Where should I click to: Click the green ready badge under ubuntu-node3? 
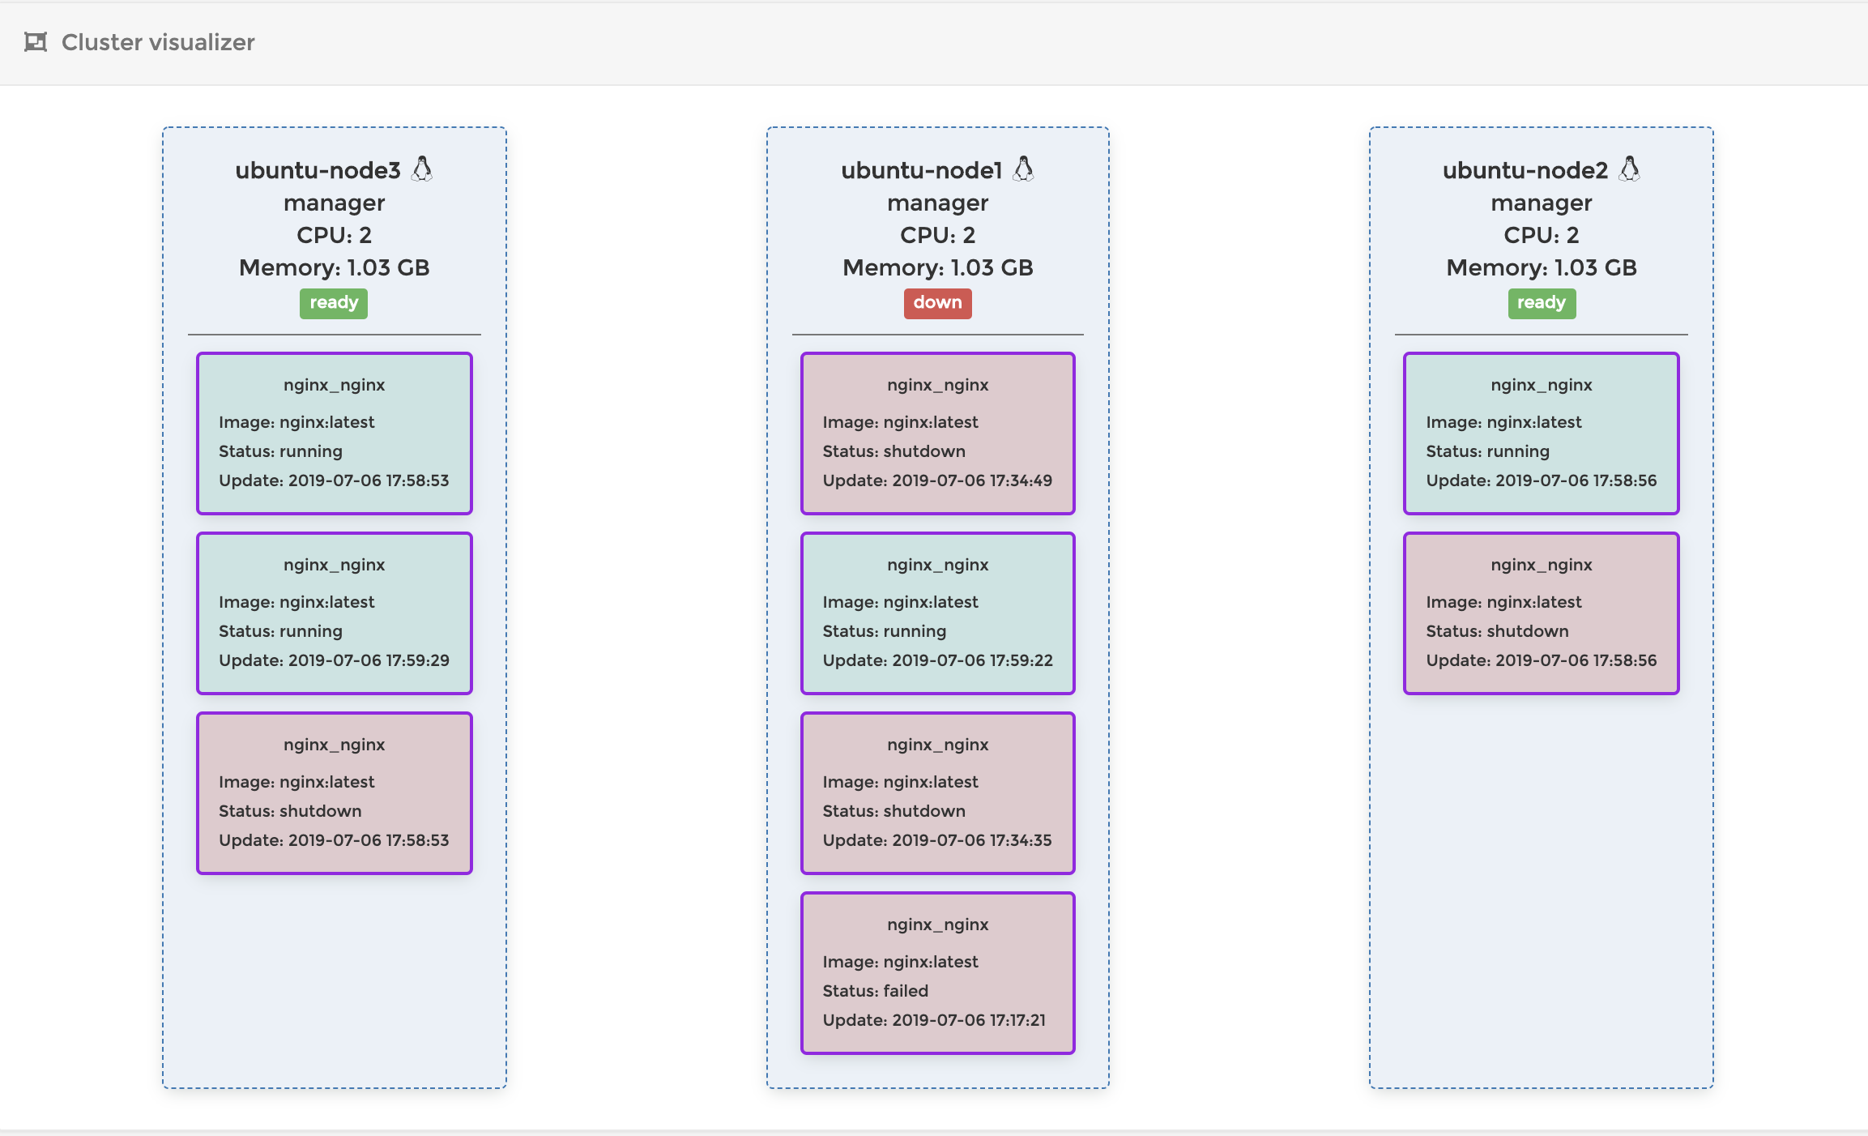click(x=334, y=303)
